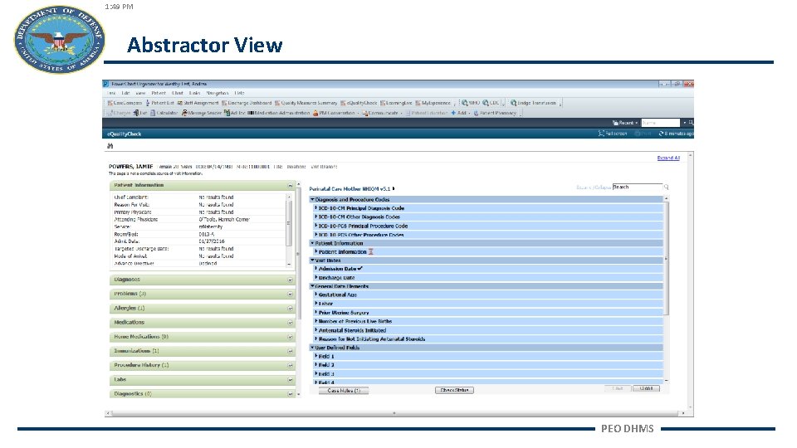Expand the Home Medications (0) section

[291, 337]
